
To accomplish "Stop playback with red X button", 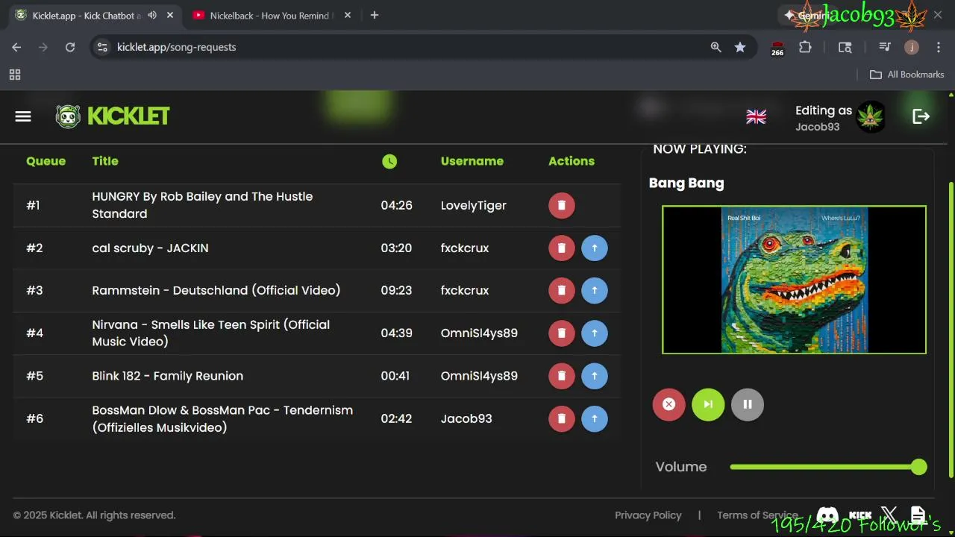I will coord(668,404).
